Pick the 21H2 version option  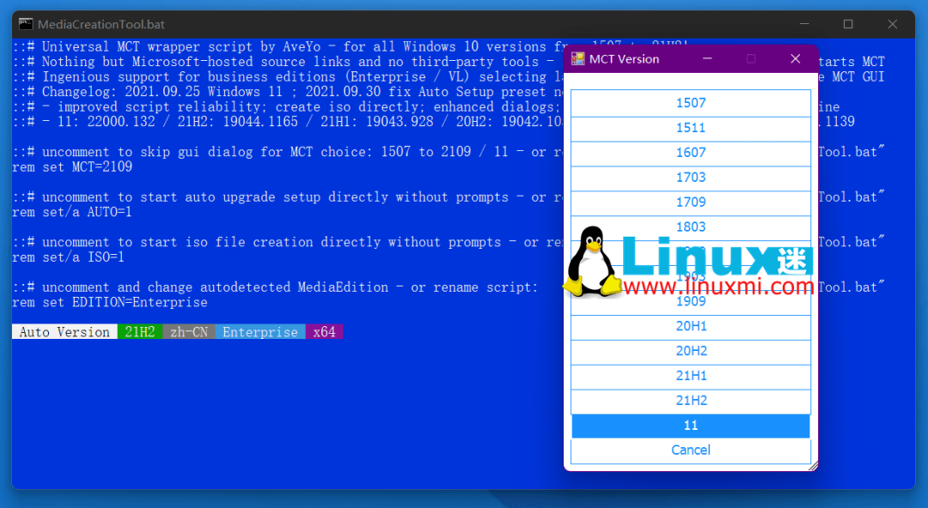pos(691,401)
